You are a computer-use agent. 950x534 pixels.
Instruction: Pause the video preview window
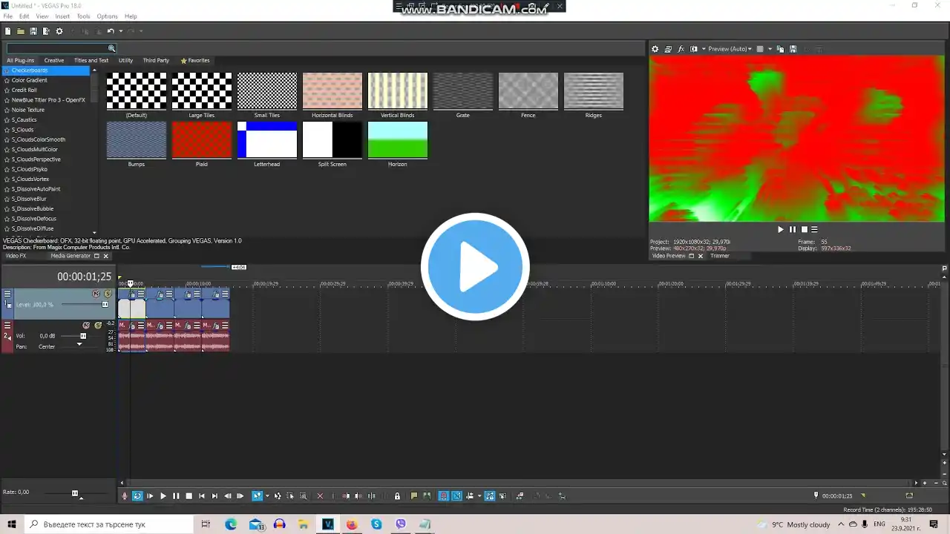tap(792, 230)
